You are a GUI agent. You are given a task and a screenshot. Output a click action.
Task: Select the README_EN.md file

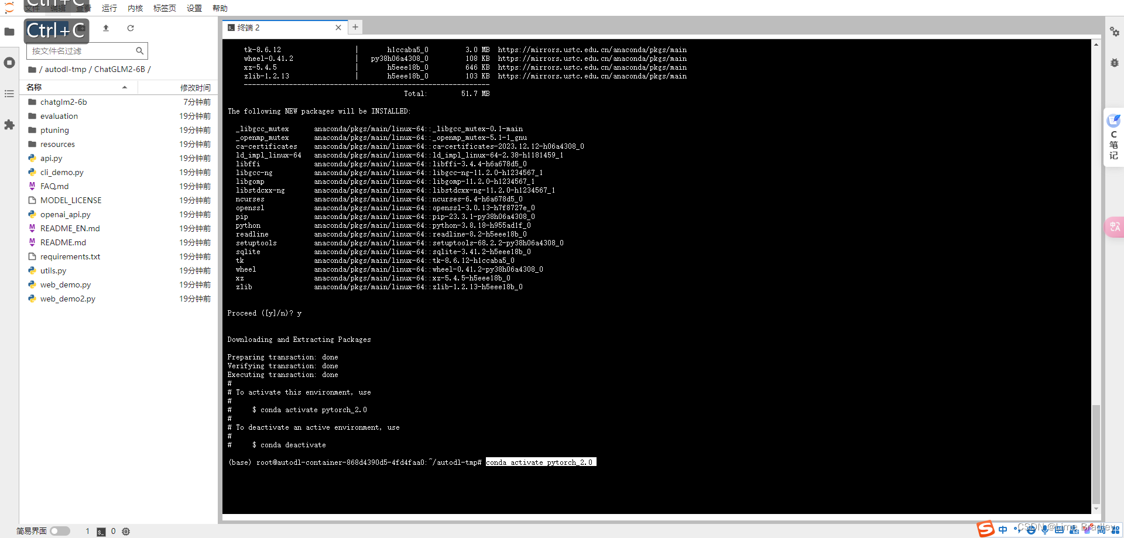tap(119, 228)
